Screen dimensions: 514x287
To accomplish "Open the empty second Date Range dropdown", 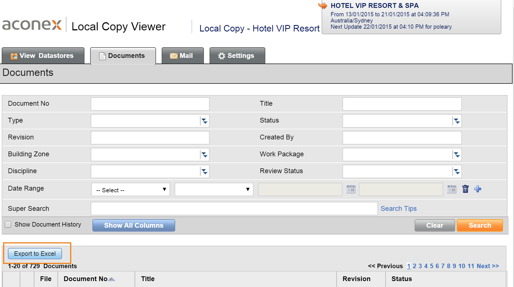I will pos(214,189).
